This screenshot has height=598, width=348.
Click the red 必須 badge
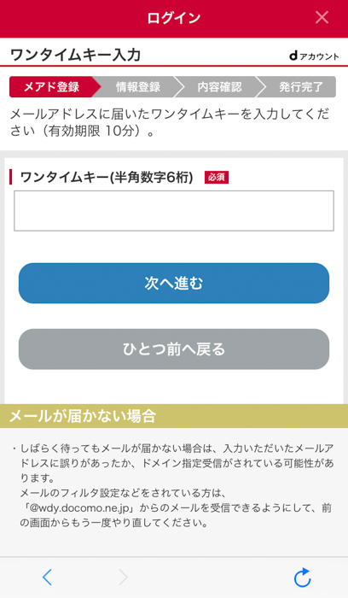coord(217,178)
